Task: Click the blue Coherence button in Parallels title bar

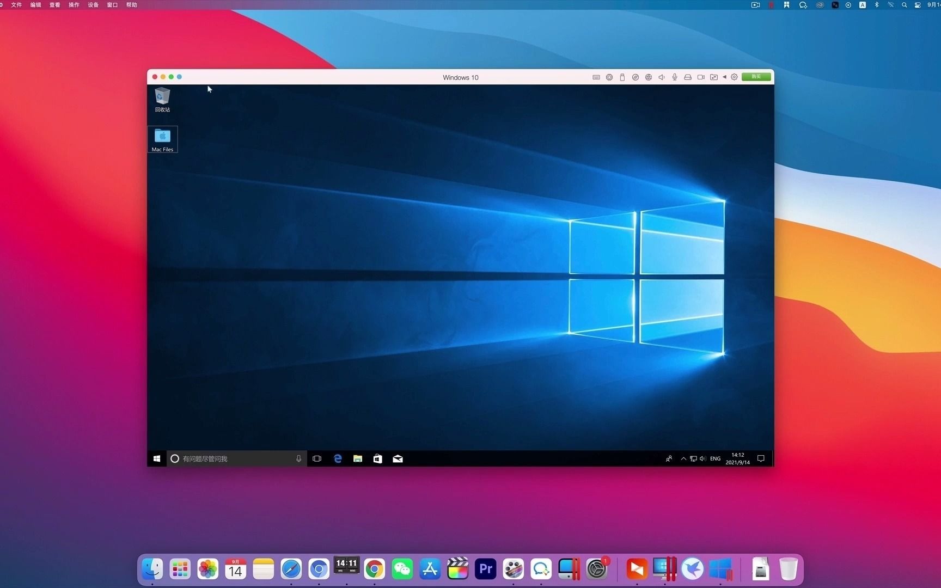Action: (x=179, y=77)
